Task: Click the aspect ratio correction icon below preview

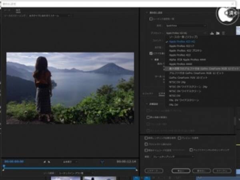Action: [102, 162]
